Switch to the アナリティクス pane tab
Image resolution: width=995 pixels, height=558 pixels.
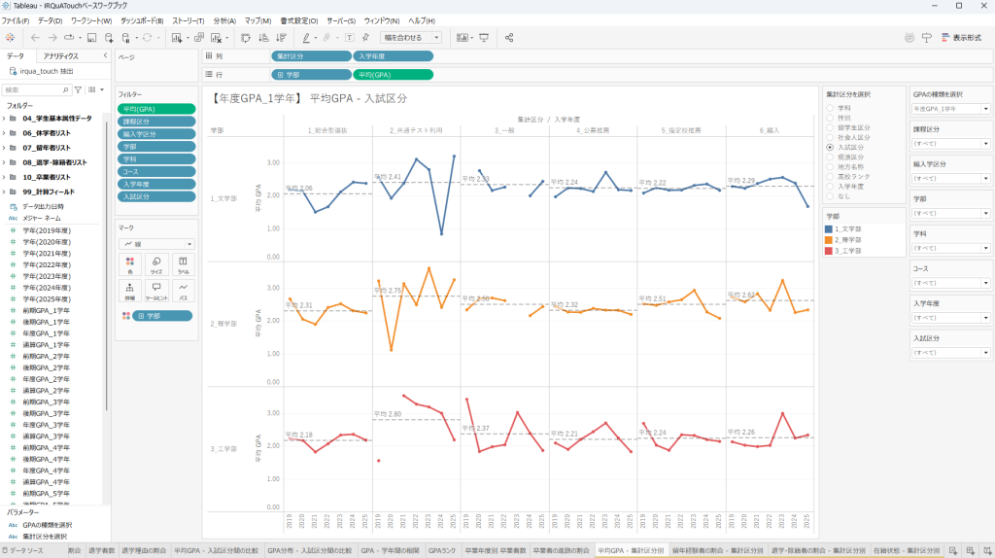[60, 56]
